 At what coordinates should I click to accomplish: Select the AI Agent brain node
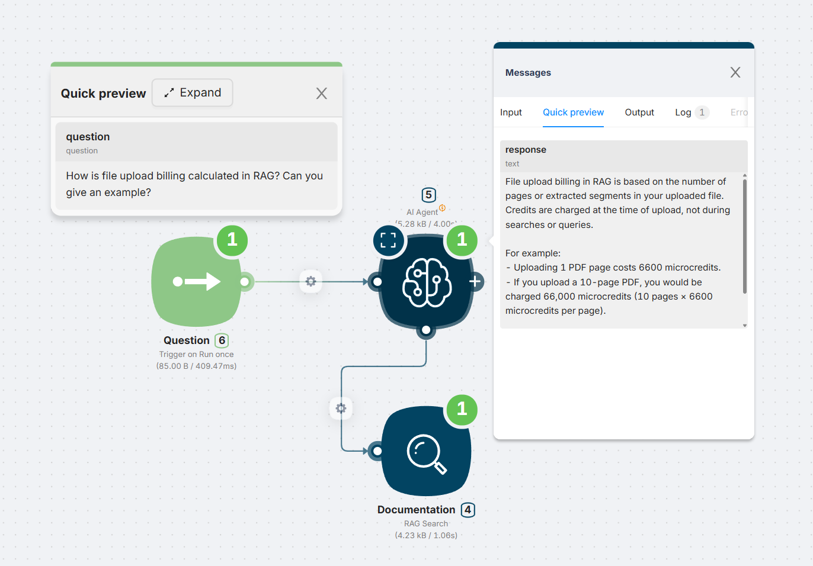point(426,283)
